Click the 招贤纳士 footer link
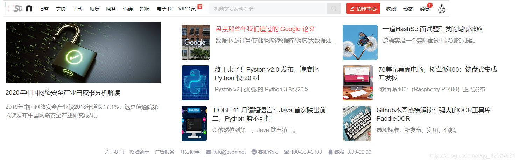 [x=139, y=152]
